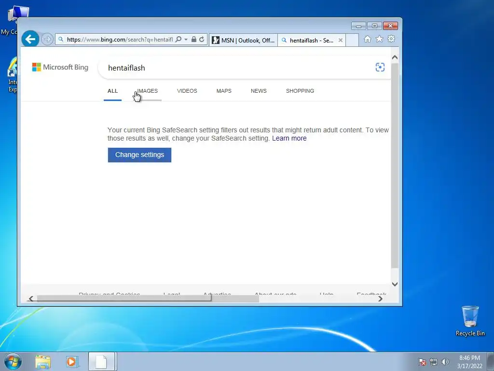Click the vertical scrollbar thumb
The image size is (494, 371).
[x=395, y=166]
